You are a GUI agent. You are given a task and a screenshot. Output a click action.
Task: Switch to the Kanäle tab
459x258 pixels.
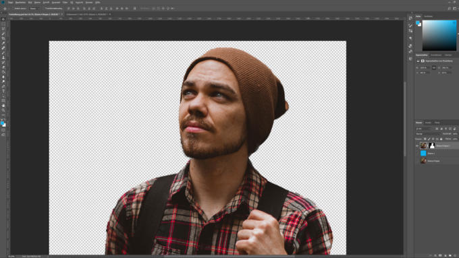tap(428, 123)
